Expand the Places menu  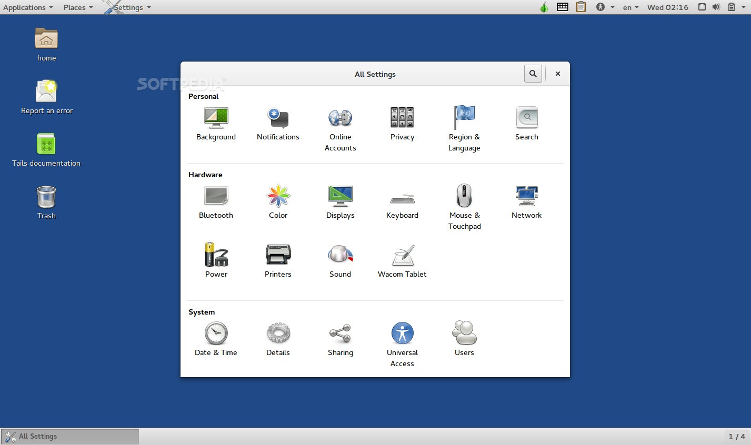(78, 7)
